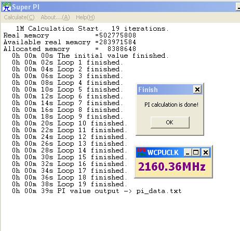This screenshot has width=240, height=231.
Task: Click the 'Loop 12 finished' line
Action: coord(70,137)
